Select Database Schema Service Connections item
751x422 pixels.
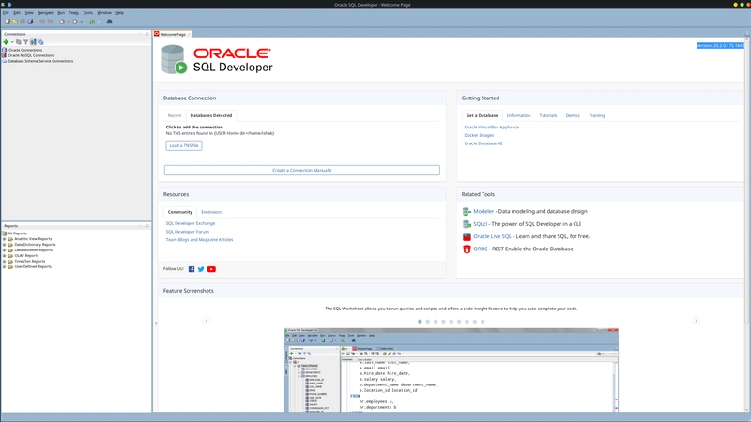(x=40, y=61)
